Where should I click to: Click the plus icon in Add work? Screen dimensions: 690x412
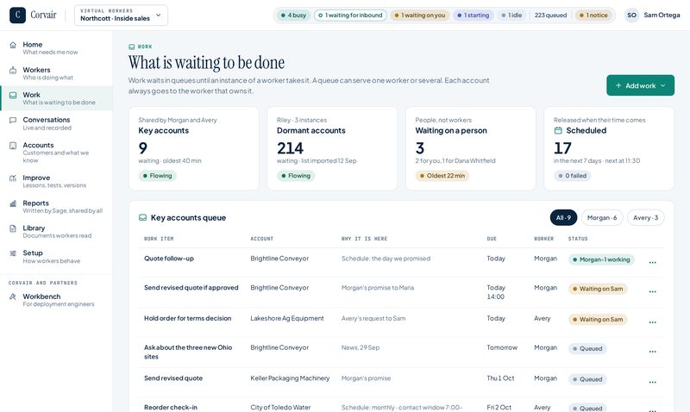(618, 85)
